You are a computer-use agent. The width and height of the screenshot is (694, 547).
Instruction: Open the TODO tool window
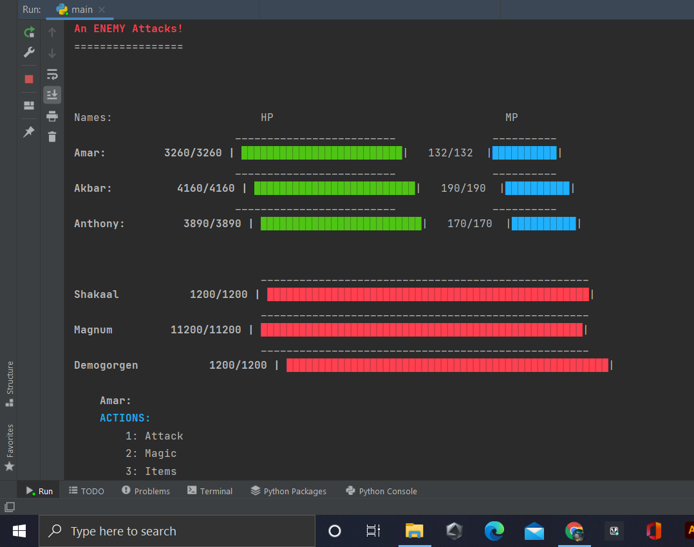tap(86, 491)
